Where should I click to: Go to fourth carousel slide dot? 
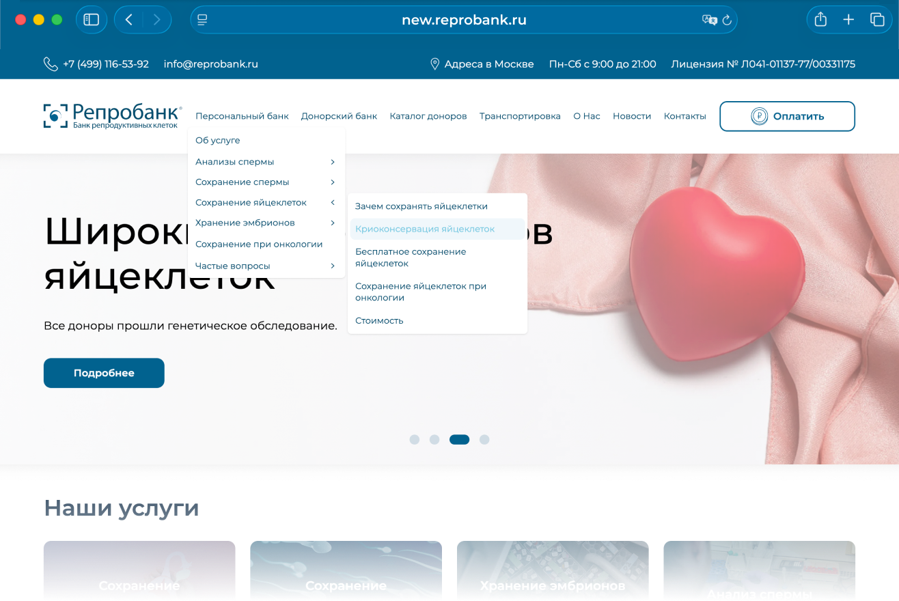click(484, 440)
